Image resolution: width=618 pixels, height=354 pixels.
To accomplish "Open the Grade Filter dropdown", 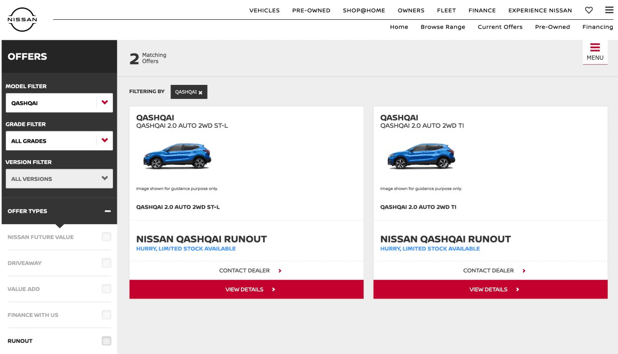I will (59, 141).
